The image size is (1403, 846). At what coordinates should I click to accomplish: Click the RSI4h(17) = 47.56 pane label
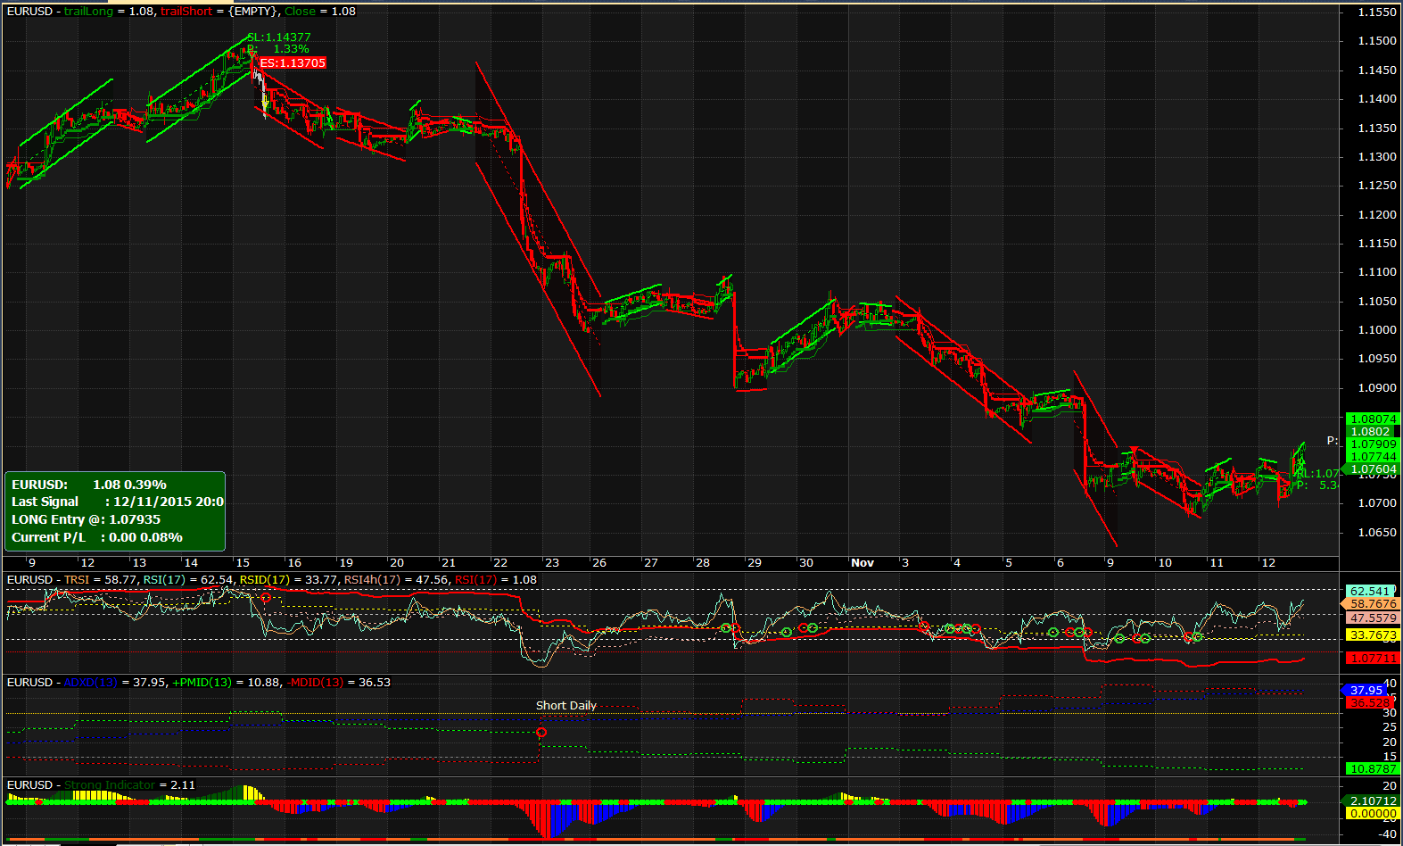[x=397, y=580]
